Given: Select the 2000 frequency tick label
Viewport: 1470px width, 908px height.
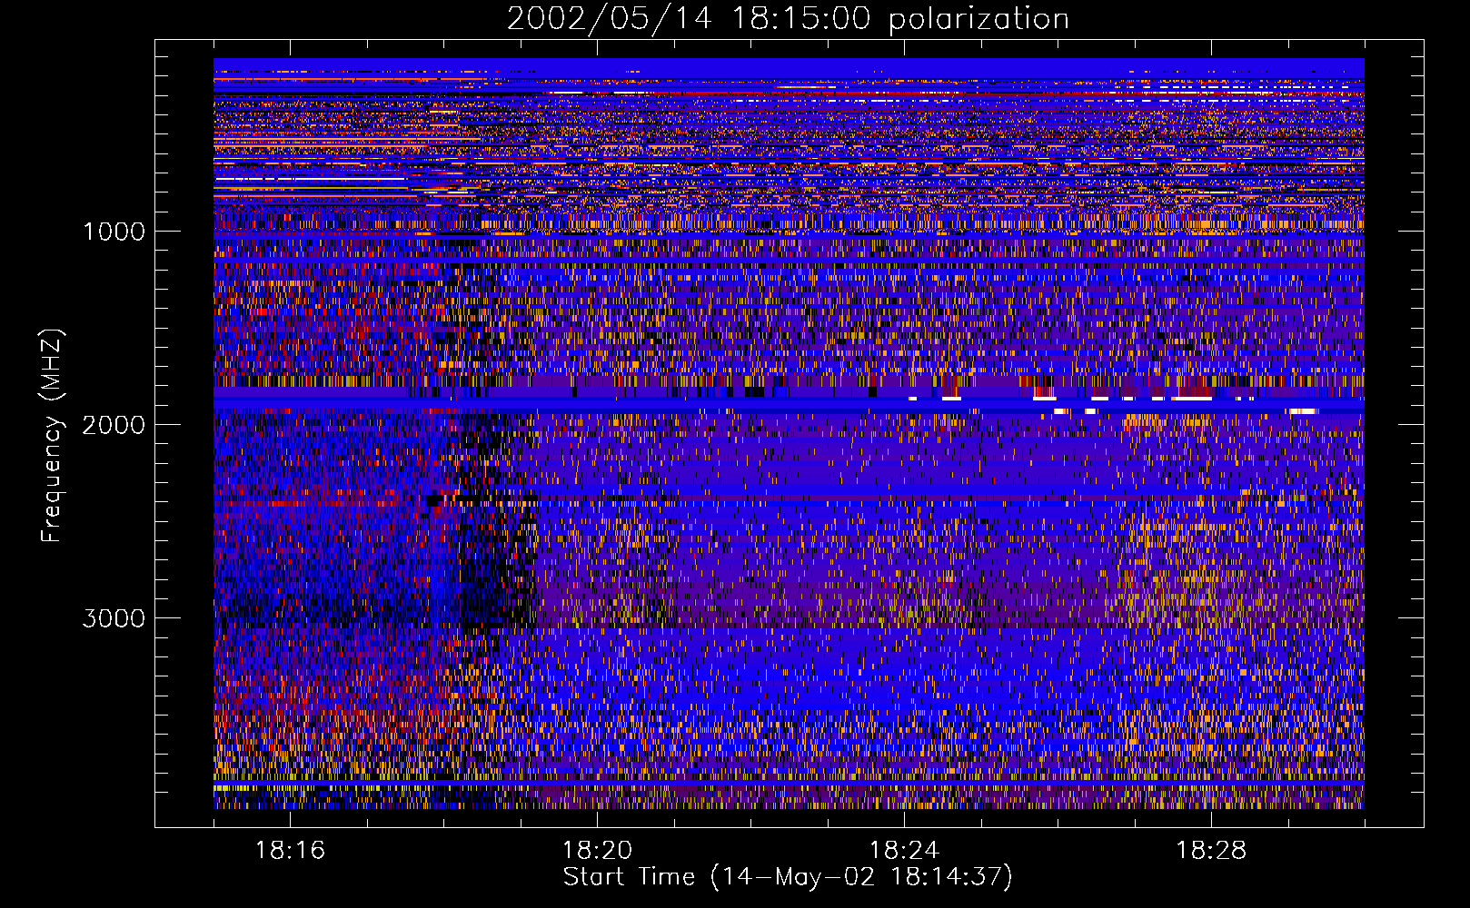Looking at the screenshot, I should click(114, 425).
